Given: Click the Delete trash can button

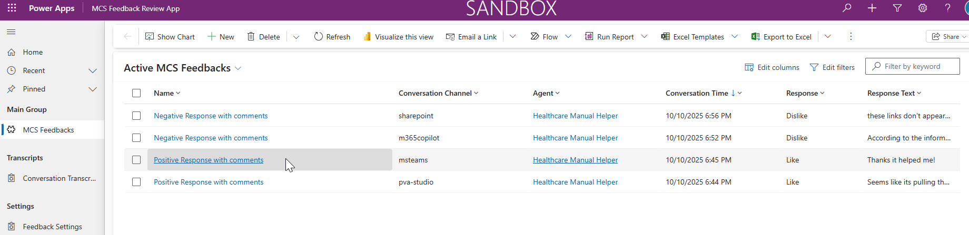Looking at the screenshot, I should click(263, 37).
